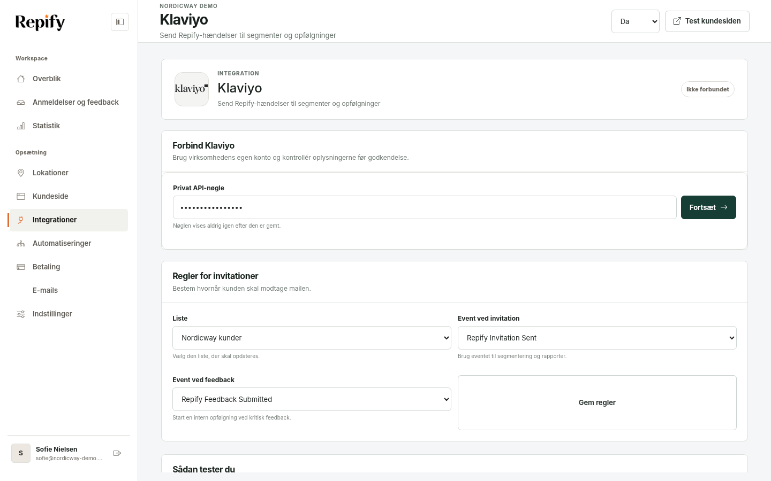Go to Anmeldelser og feedback
The width and height of the screenshot is (771, 481).
(x=69, y=102)
